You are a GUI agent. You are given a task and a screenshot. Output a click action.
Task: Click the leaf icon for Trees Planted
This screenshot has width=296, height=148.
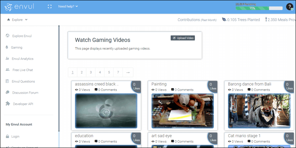coord(224,20)
